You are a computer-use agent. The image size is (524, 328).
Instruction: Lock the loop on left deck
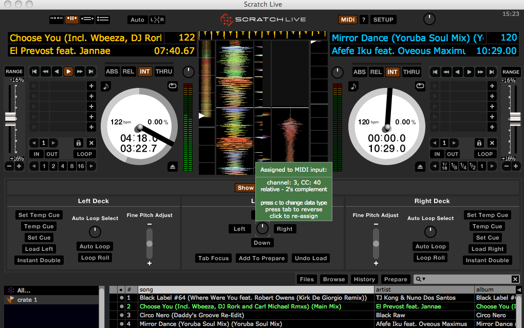(x=79, y=143)
